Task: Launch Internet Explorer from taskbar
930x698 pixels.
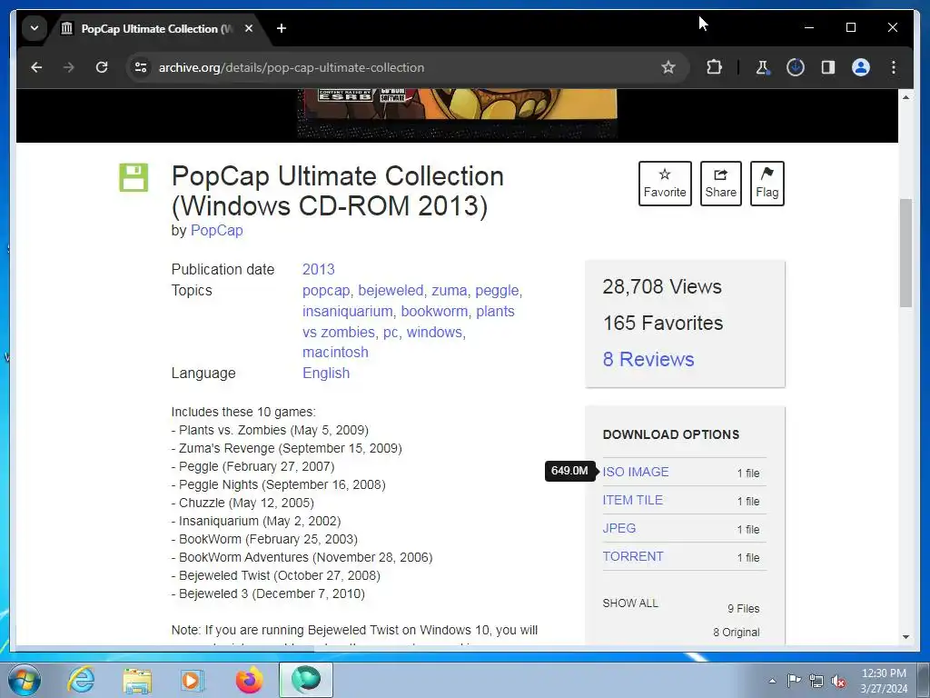Action: point(81,680)
